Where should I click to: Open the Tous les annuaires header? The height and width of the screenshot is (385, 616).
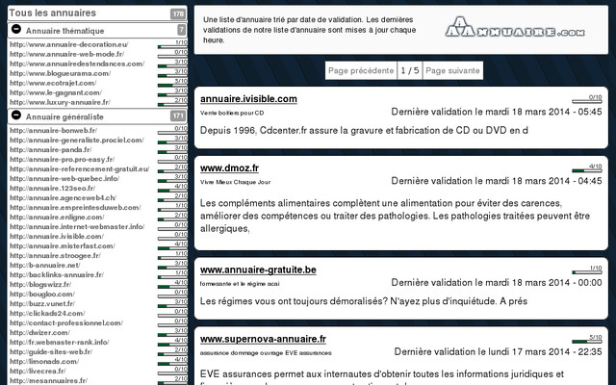pos(97,13)
